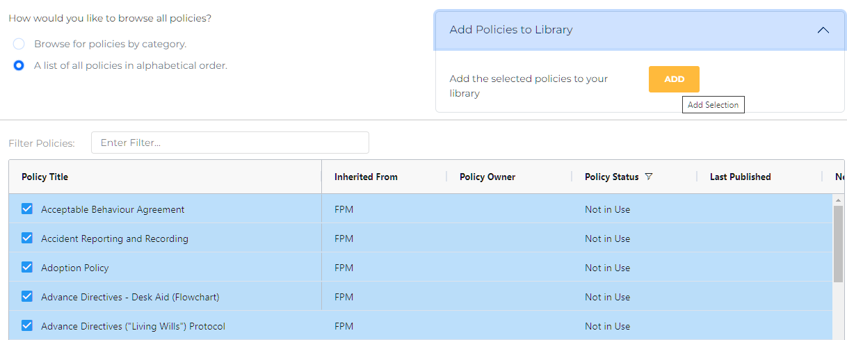
Task: Uncheck Accident Reporting and Recording checkbox
Action: point(27,238)
